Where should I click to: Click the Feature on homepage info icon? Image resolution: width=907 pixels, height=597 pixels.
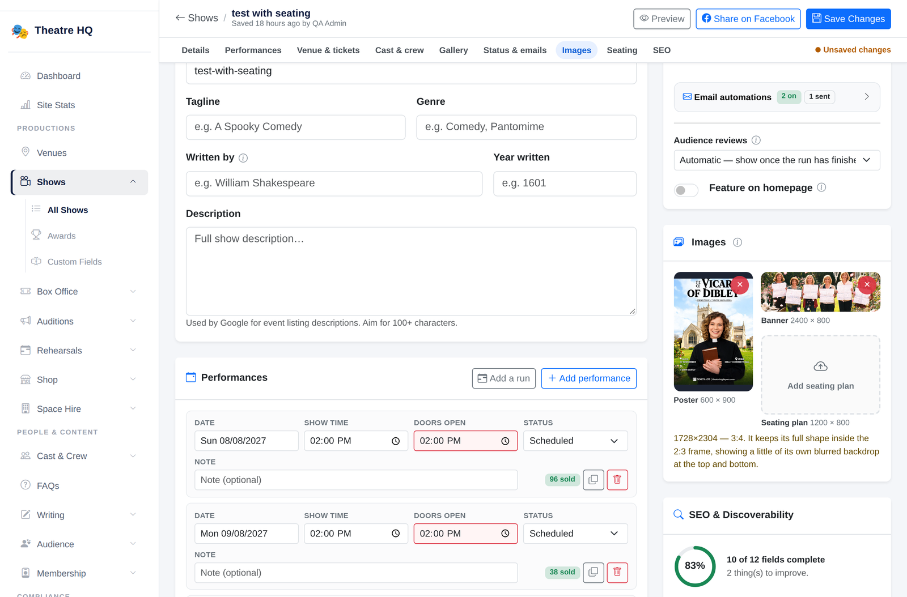tap(821, 187)
